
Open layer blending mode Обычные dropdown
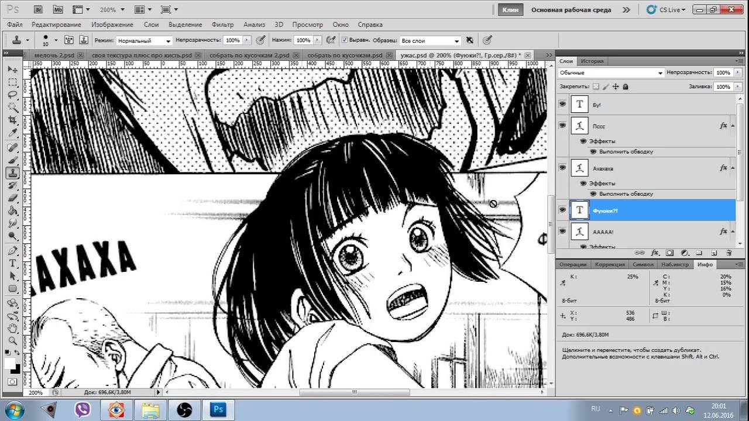611,73
